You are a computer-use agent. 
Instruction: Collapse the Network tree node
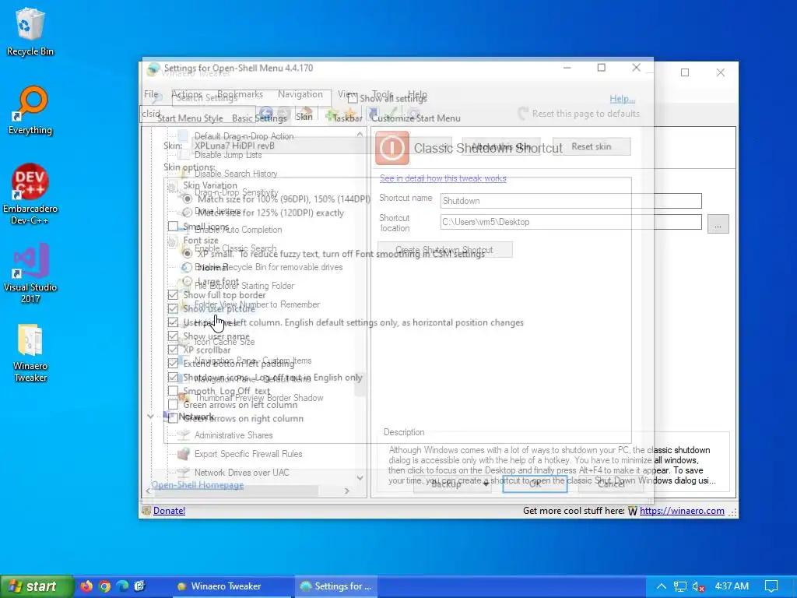(x=150, y=417)
